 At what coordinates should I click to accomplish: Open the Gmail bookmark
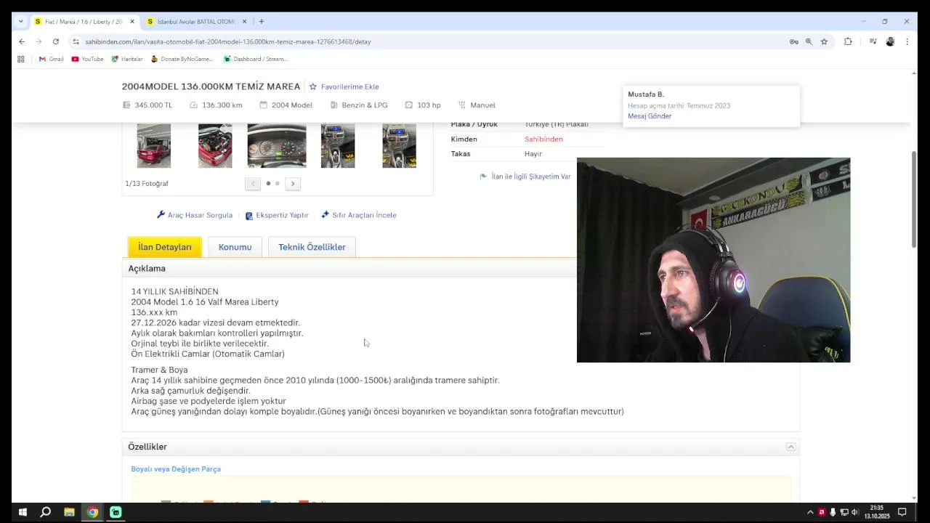52,59
